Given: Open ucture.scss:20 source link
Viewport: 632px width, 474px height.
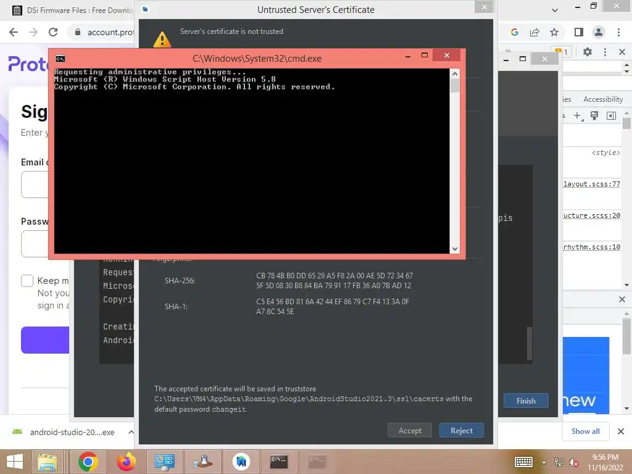Looking at the screenshot, I should point(592,215).
